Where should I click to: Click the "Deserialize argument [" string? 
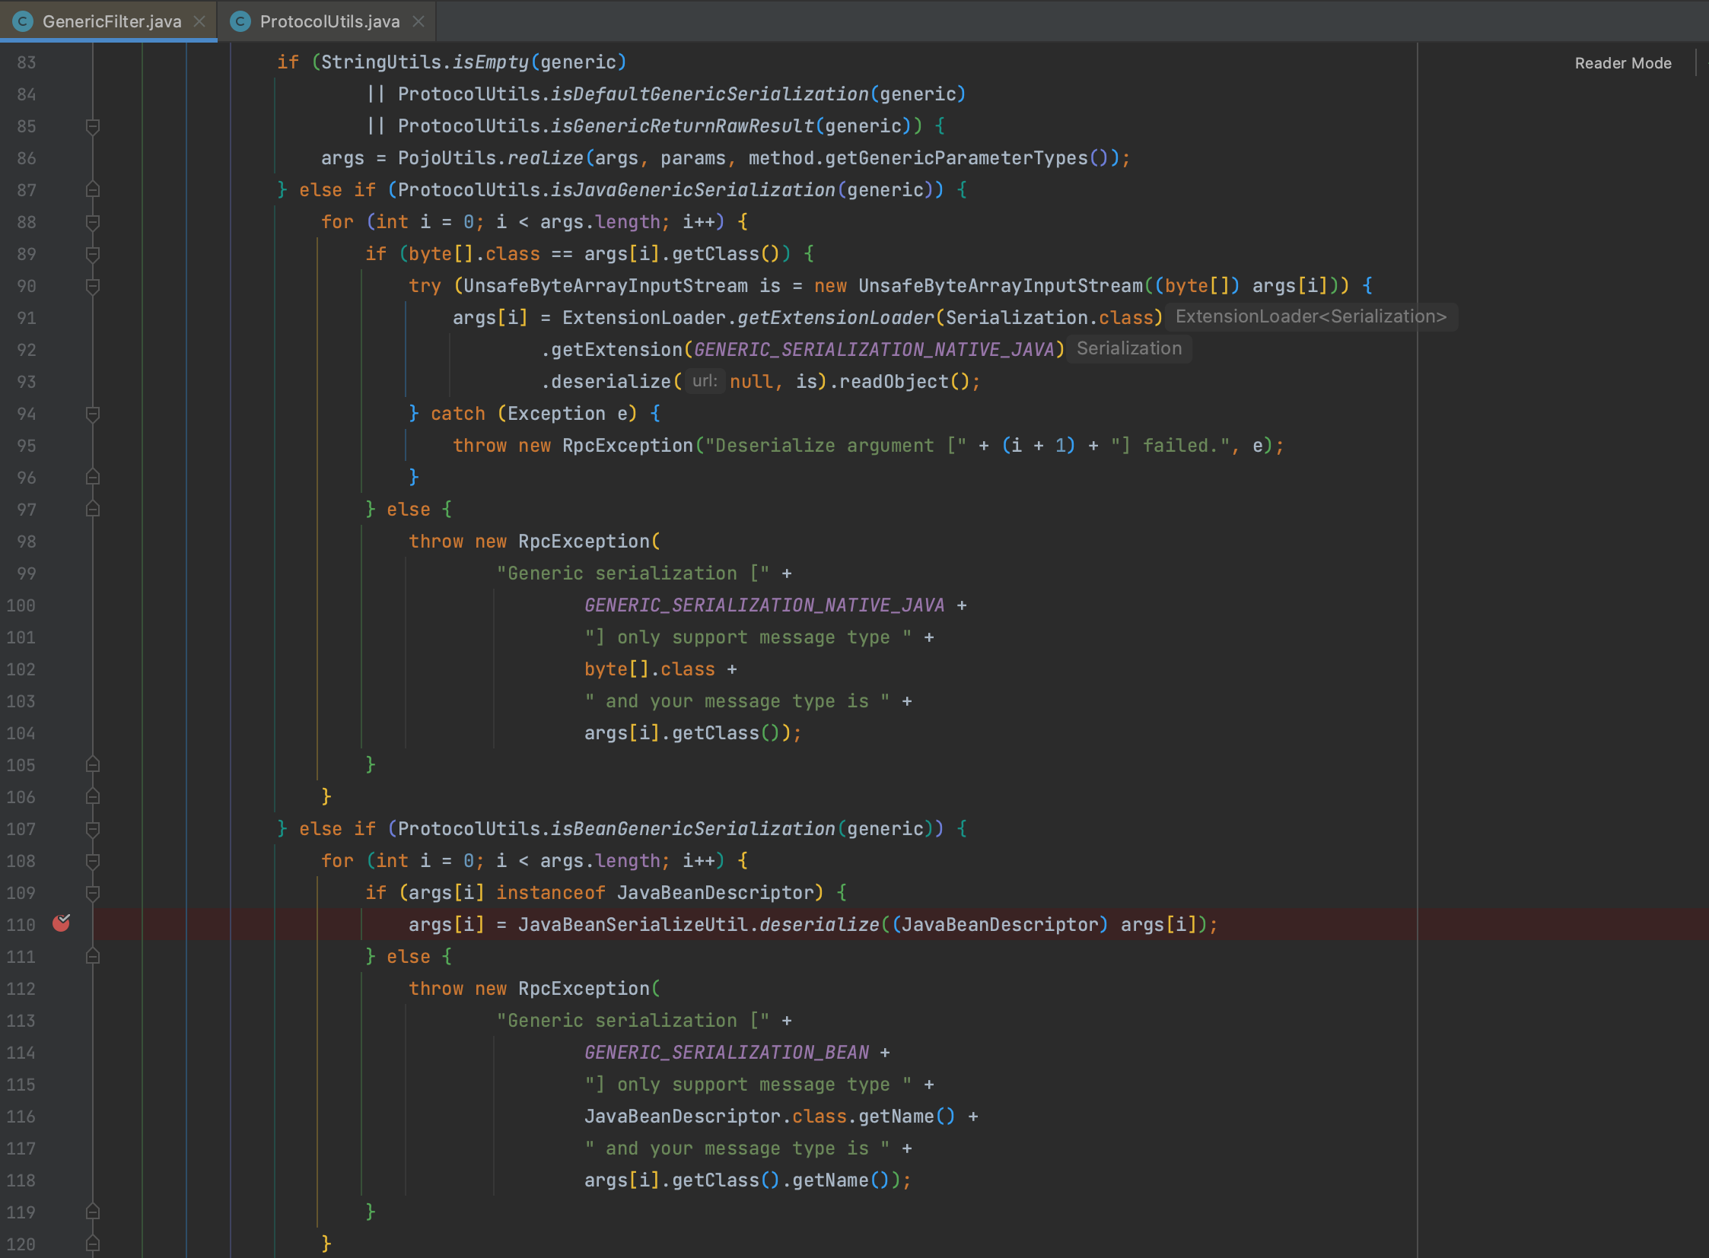pyautogui.click(x=835, y=446)
